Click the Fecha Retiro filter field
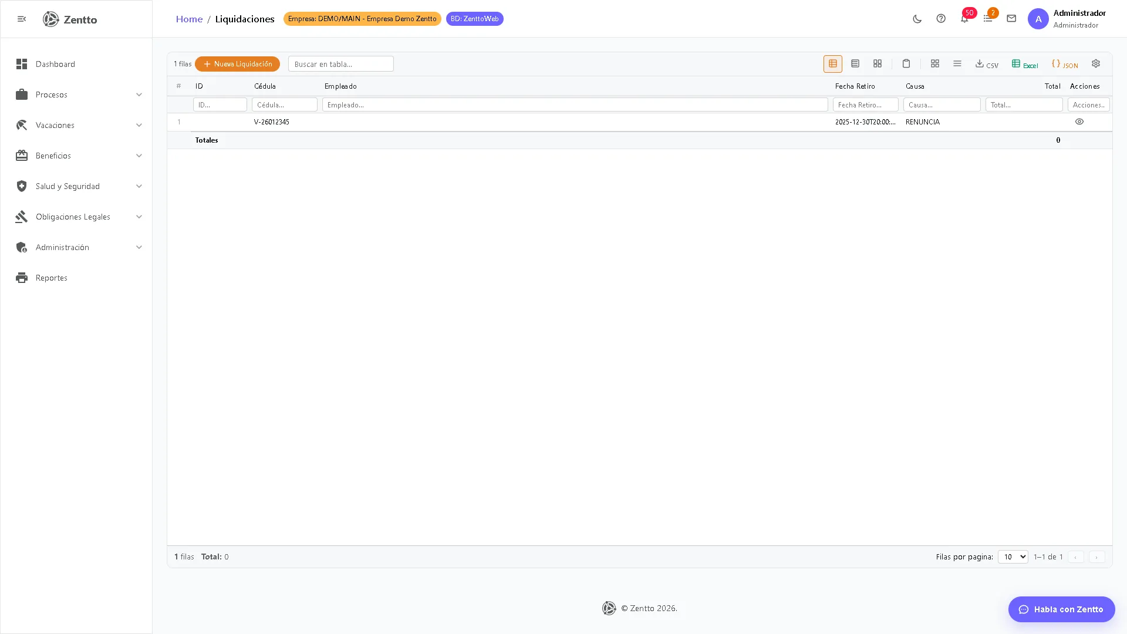The width and height of the screenshot is (1127, 634). [866, 104]
